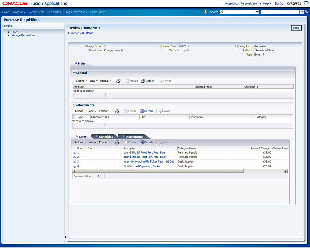The image size is (310, 248).
Task: Click the export icon in Attachments toolbar
Action: 117,111
